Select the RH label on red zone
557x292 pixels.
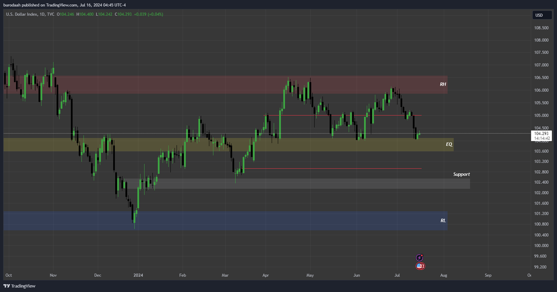tap(443, 84)
